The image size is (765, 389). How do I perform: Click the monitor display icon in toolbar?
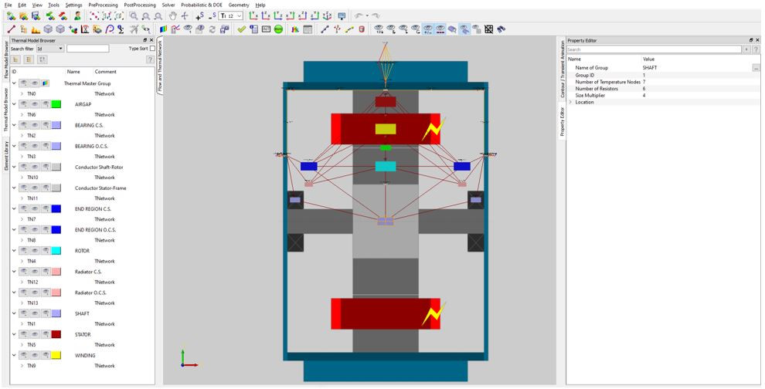pos(342,15)
